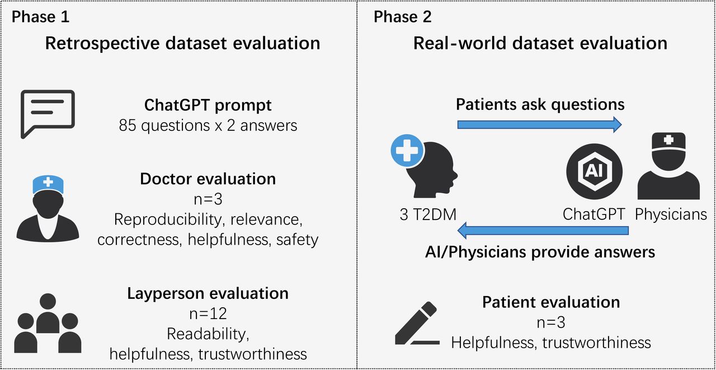
Task: Click the Patient evaluation heading
Action: click(x=551, y=302)
